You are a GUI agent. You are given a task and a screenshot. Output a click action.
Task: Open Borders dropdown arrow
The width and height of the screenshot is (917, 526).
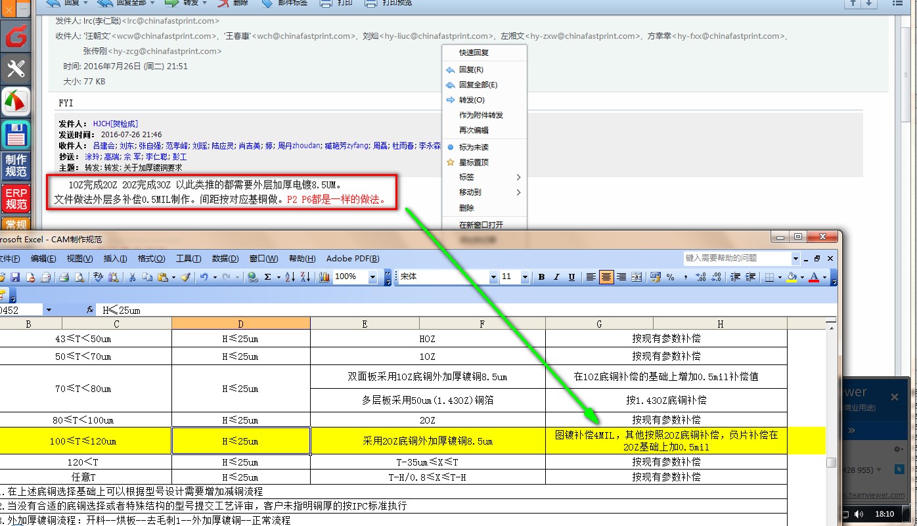(780, 277)
